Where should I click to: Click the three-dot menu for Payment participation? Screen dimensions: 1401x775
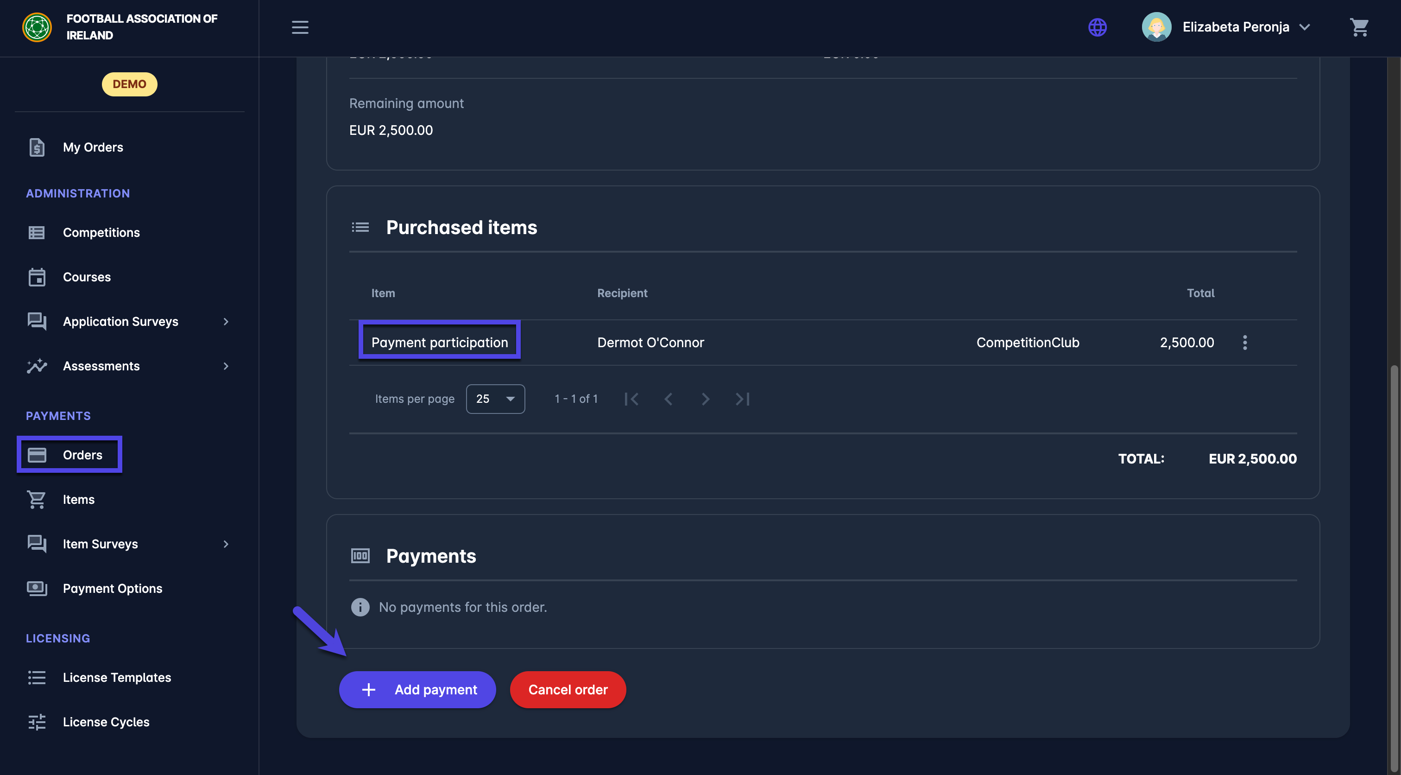1244,343
